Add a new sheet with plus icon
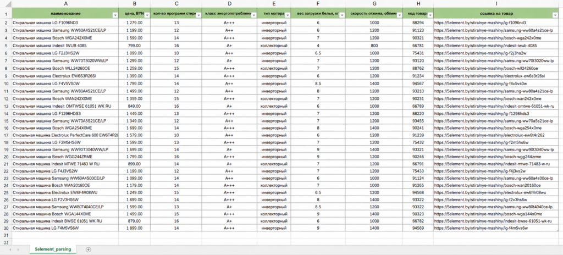Screen dimensions: 563x255 (89, 250)
